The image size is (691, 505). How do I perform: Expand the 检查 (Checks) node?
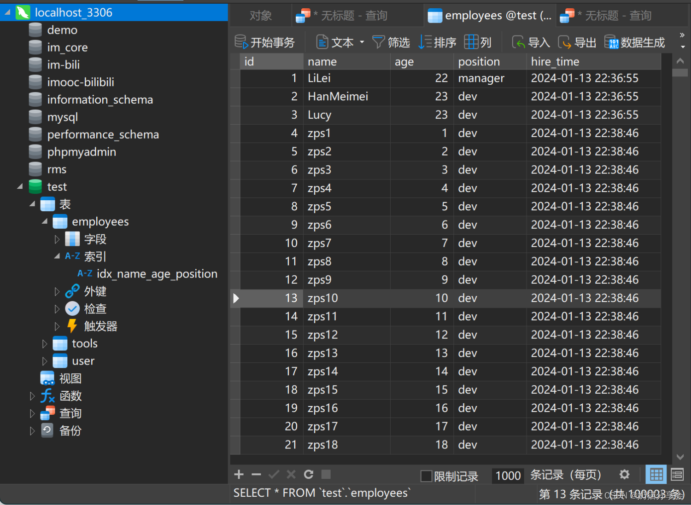coord(57,309)
